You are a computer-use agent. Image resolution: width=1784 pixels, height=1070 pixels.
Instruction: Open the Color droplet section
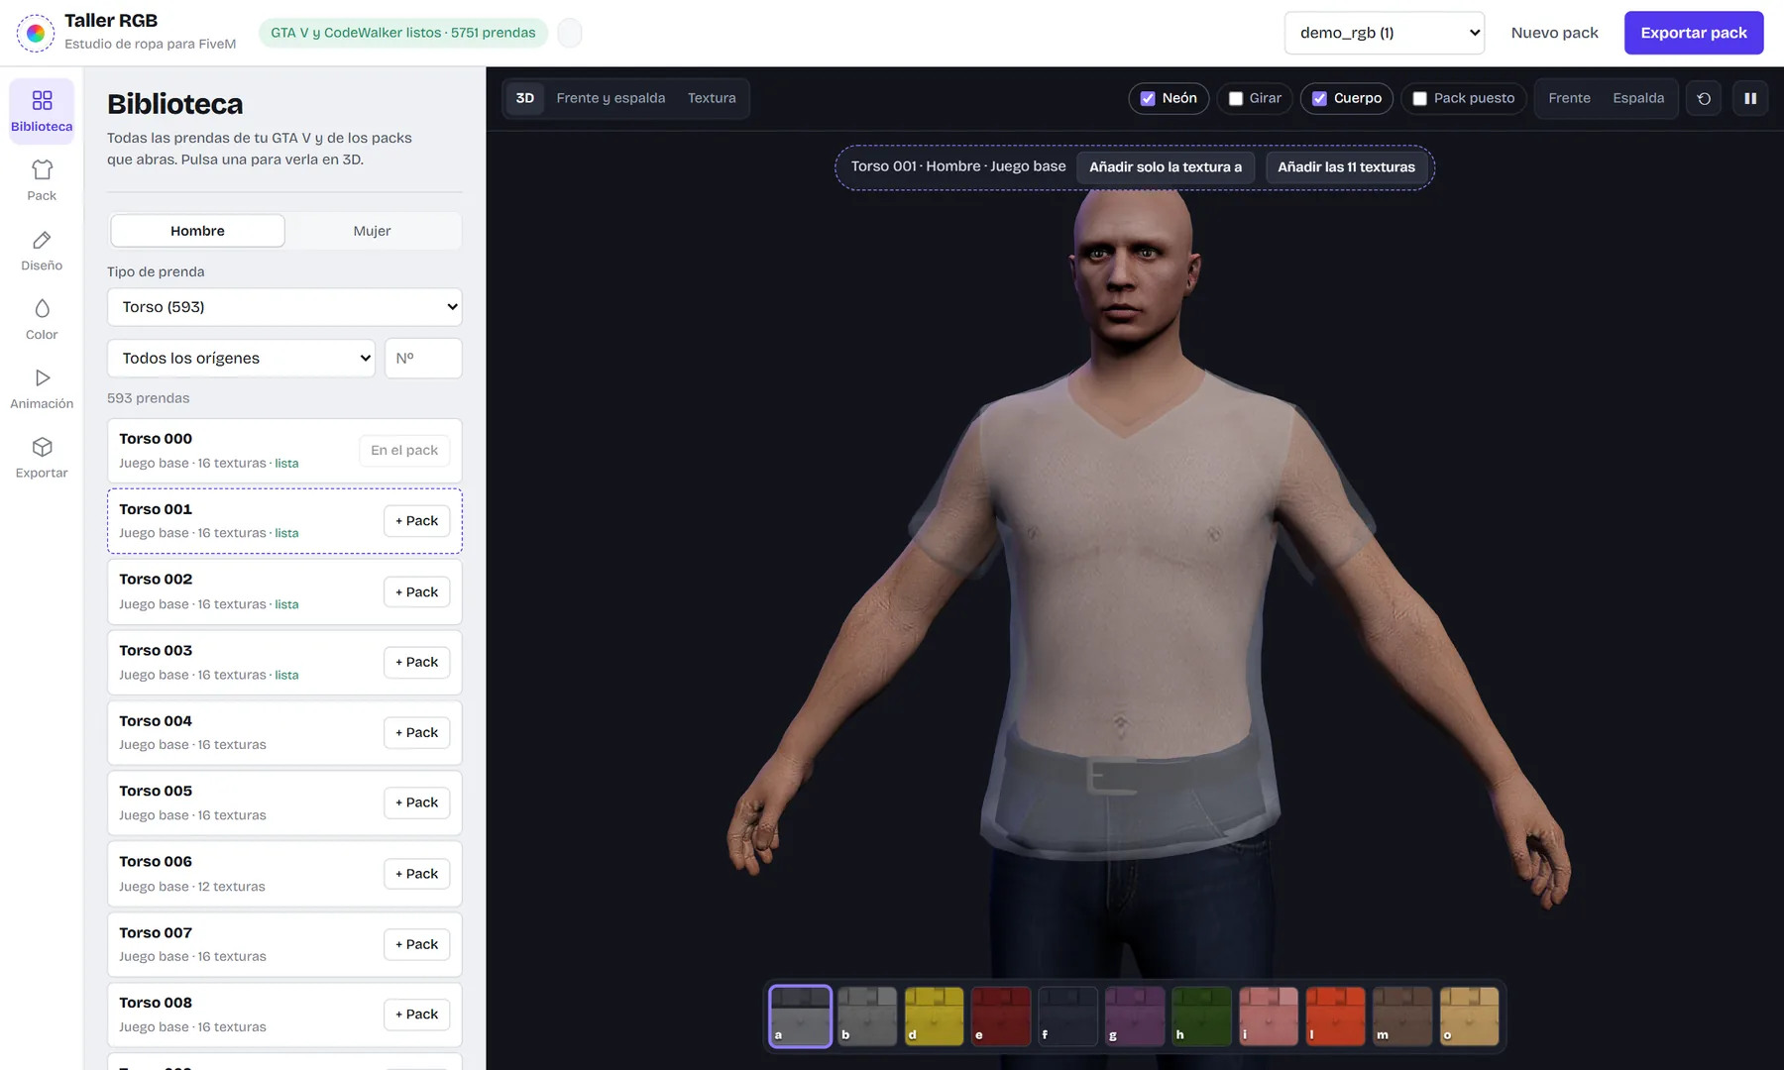click(42, 319)
